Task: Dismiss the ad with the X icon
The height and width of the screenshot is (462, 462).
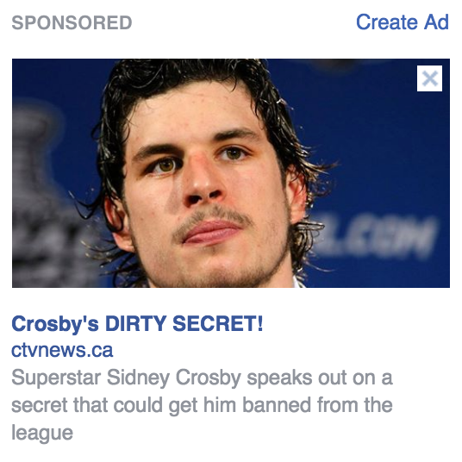Action: point(429,78)
